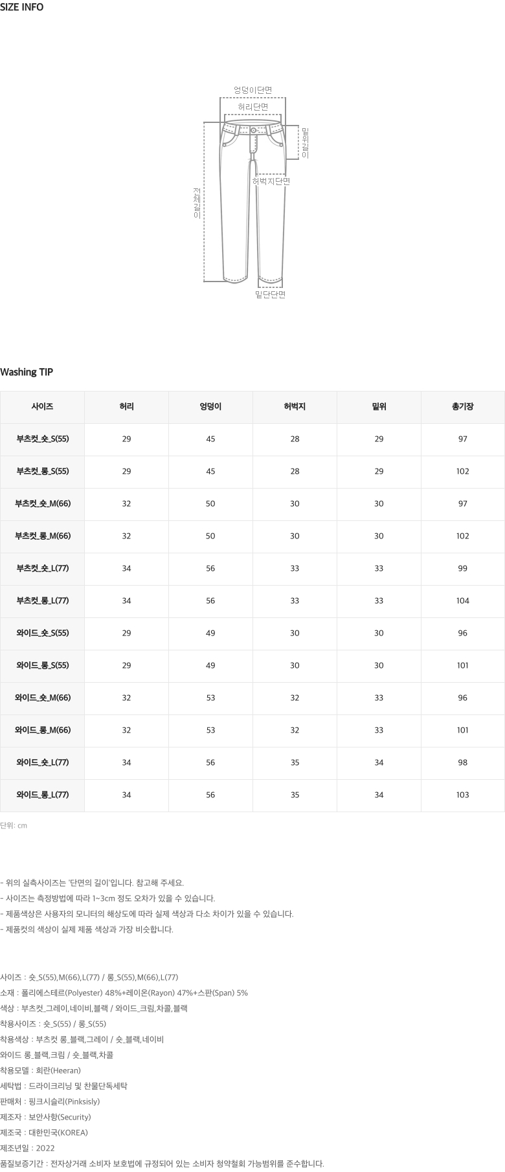Select the 사이즈 column header

click(x=42, y=407)
